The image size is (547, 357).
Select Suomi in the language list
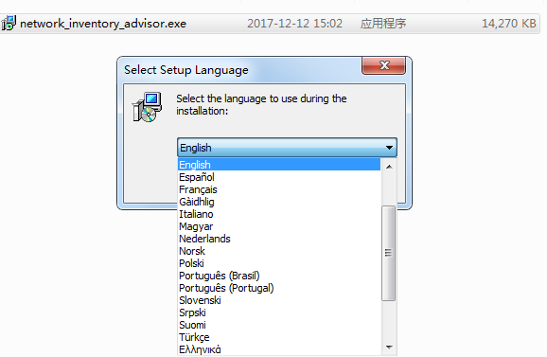tap(279, 325)
